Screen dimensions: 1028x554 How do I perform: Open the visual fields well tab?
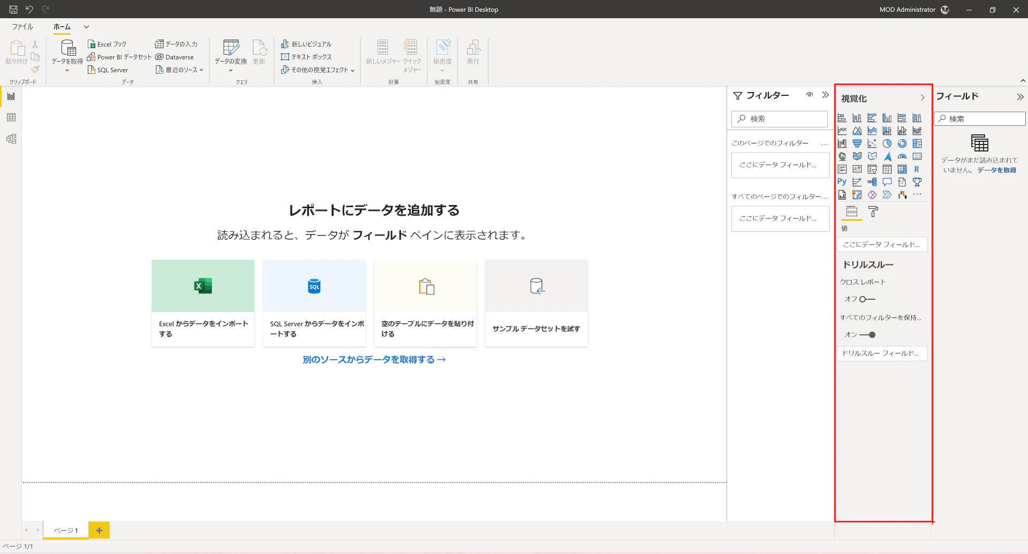852,211
